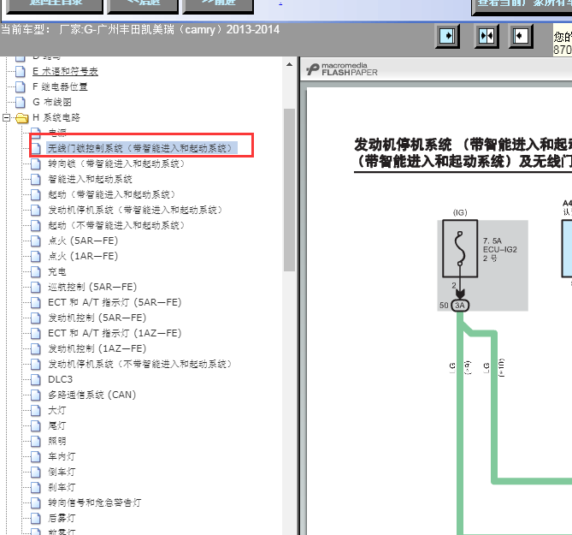Open 起动（带智能进入和起动系统）
This screenshot has width=572, height=535.
tap(112, 194)
